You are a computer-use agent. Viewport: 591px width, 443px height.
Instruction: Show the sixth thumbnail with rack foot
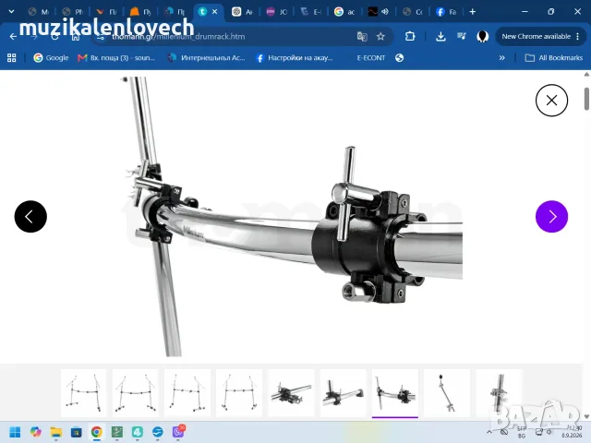(x=343, y=392)
